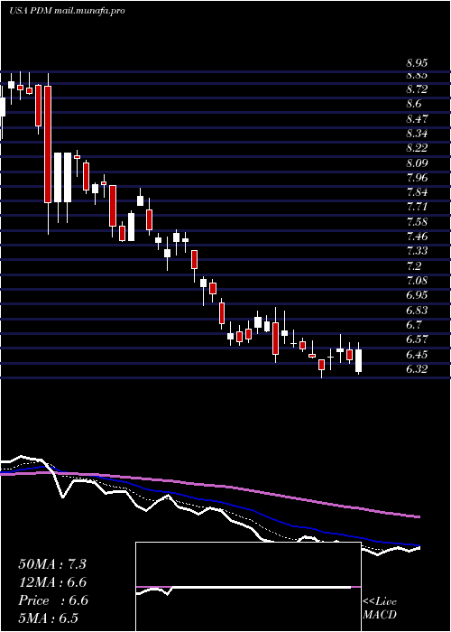Click the '5MA : 6.5' legend entry
This screenshot has width=451, height=632.
pos(49,618)
